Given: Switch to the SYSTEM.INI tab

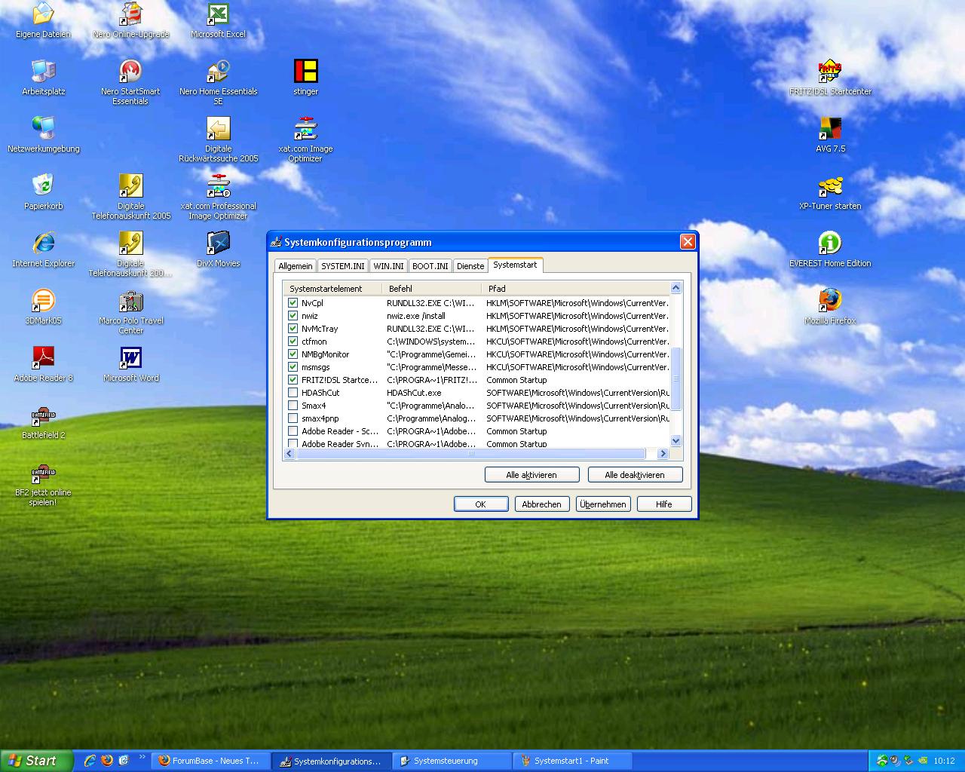Looking at the screenshot, I should click(343, 266).
